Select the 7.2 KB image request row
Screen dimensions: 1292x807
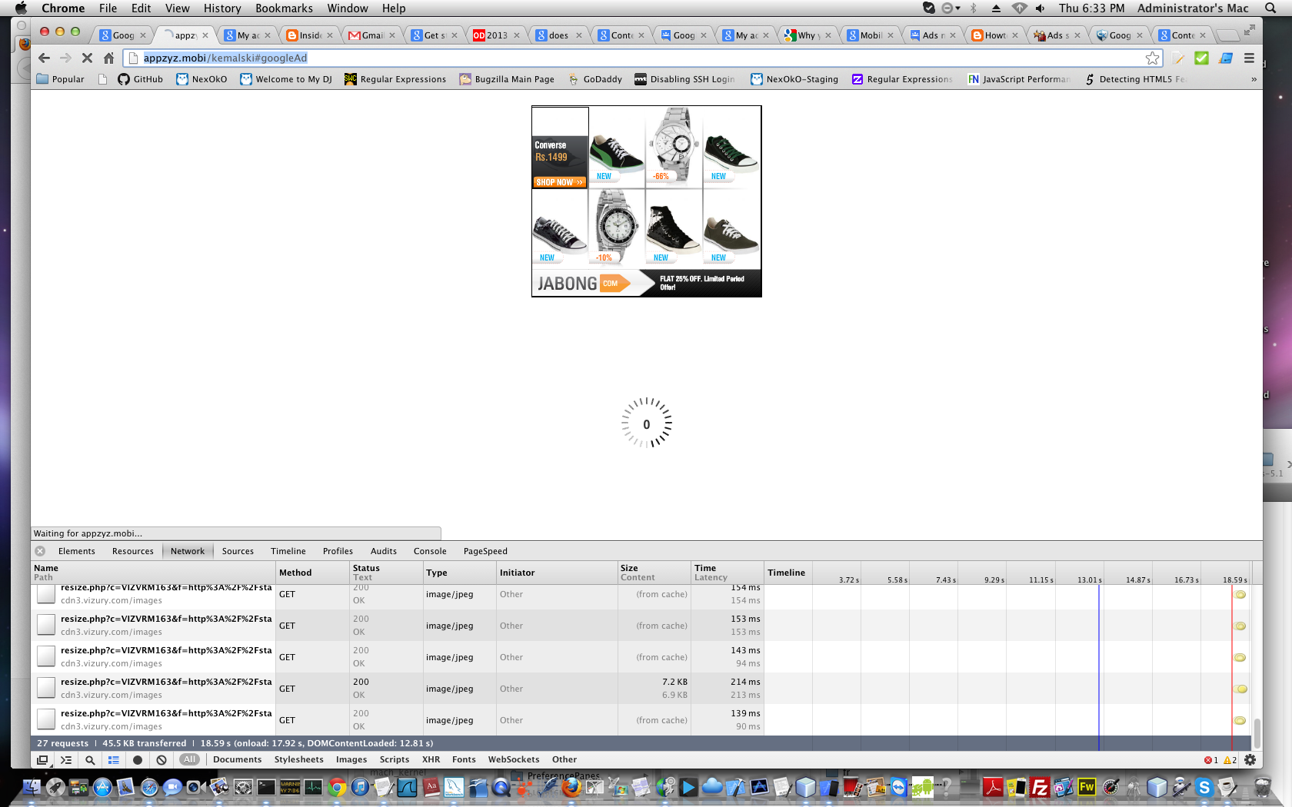coord(642,689)
